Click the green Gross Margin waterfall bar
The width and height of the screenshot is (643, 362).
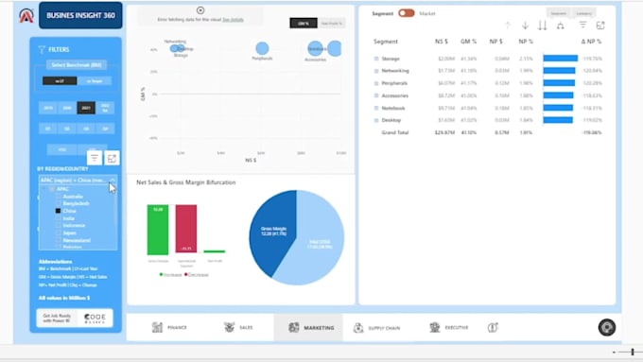click(x=158, y=230)
